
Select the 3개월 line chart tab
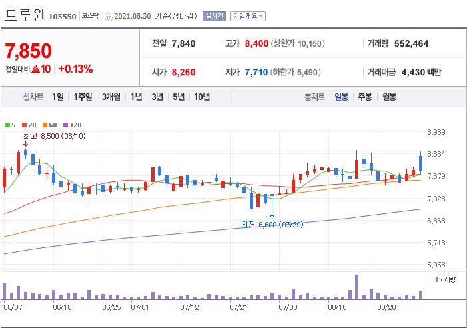click(x=111, y=97)
